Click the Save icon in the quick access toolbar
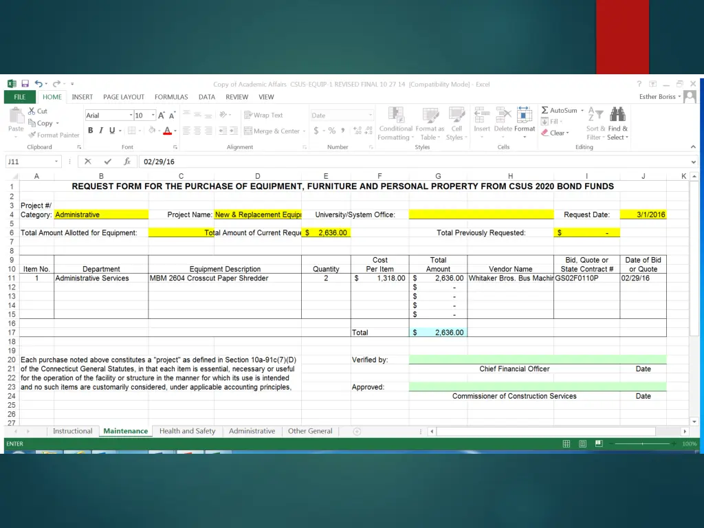Viewport: 704px width, 528px height. coord(24,84)
